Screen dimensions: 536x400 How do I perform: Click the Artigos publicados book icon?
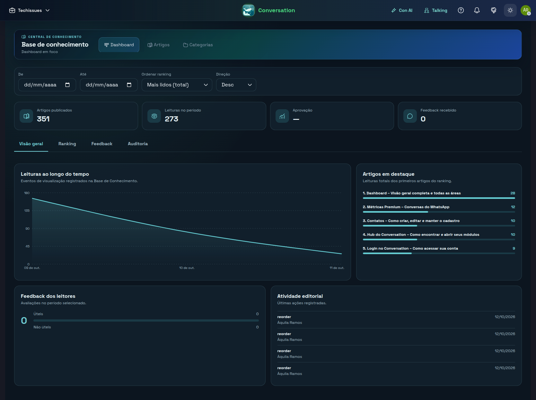26,116
